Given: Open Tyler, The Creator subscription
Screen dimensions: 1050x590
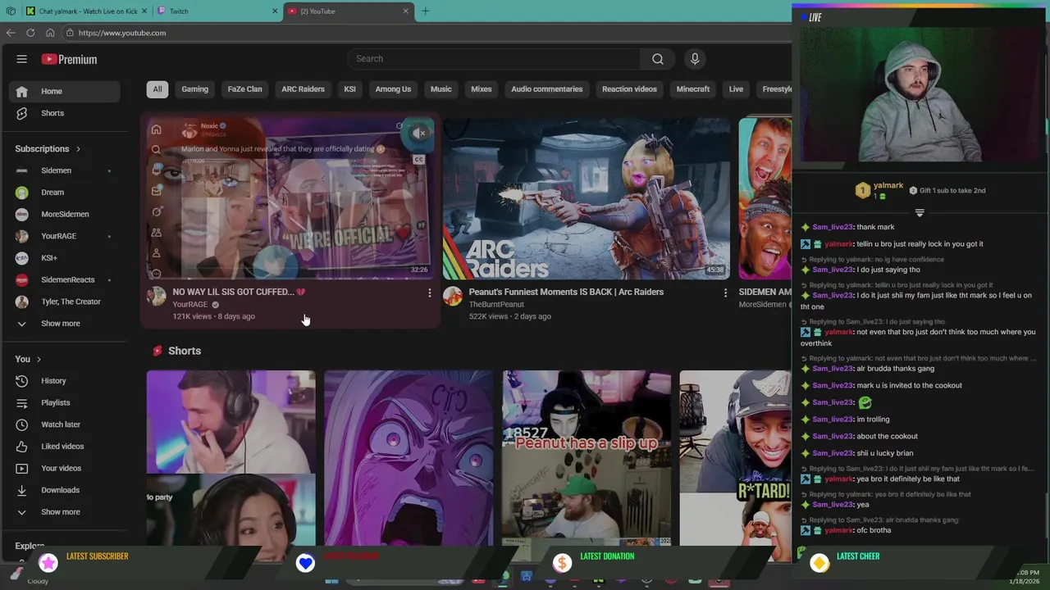Looking at the screenshot, I should point(65,302).
